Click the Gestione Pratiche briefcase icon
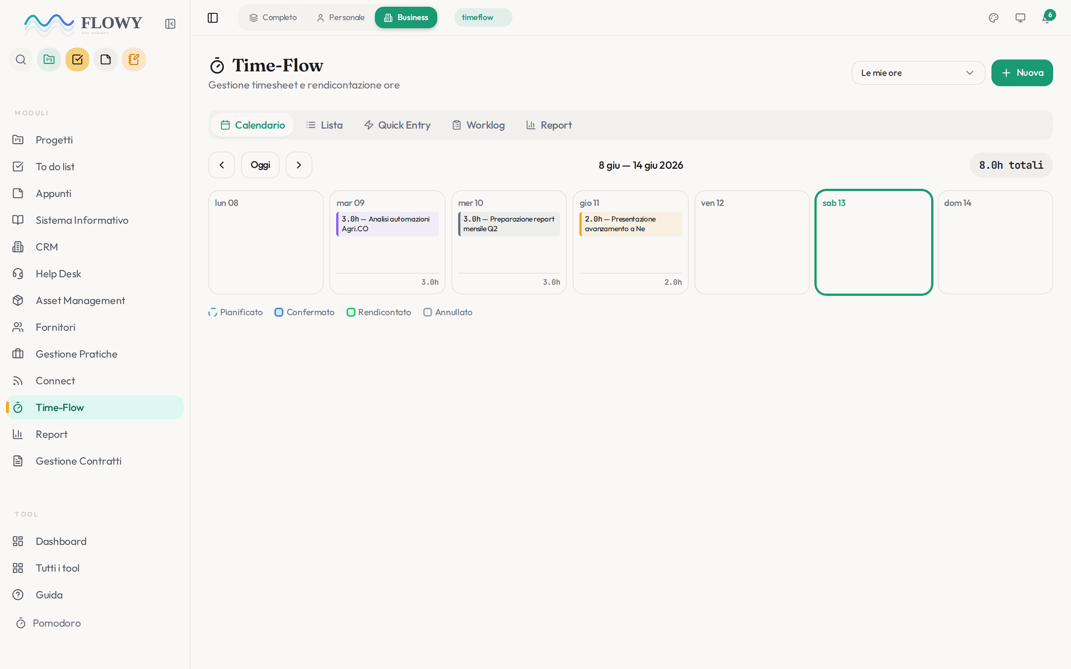1071x669 pixels. [x=18, y=354]
